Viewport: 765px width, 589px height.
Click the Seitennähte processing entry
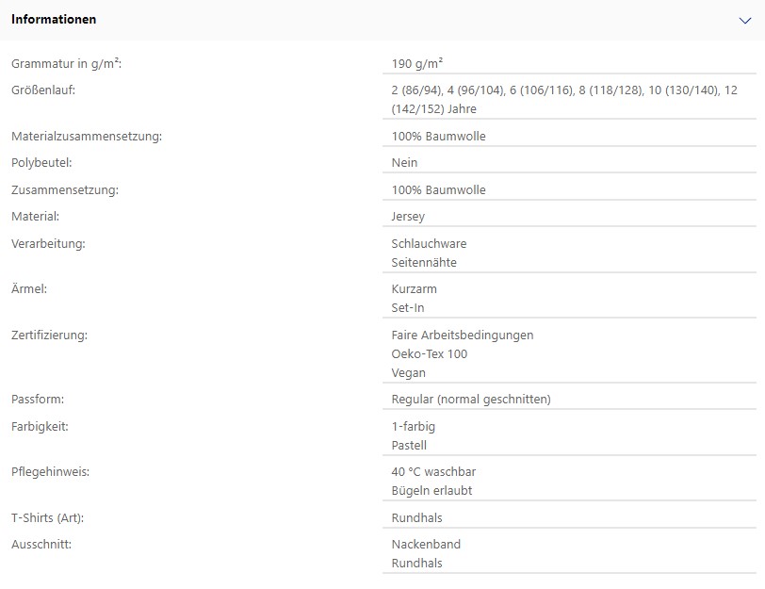coord(424,263)
